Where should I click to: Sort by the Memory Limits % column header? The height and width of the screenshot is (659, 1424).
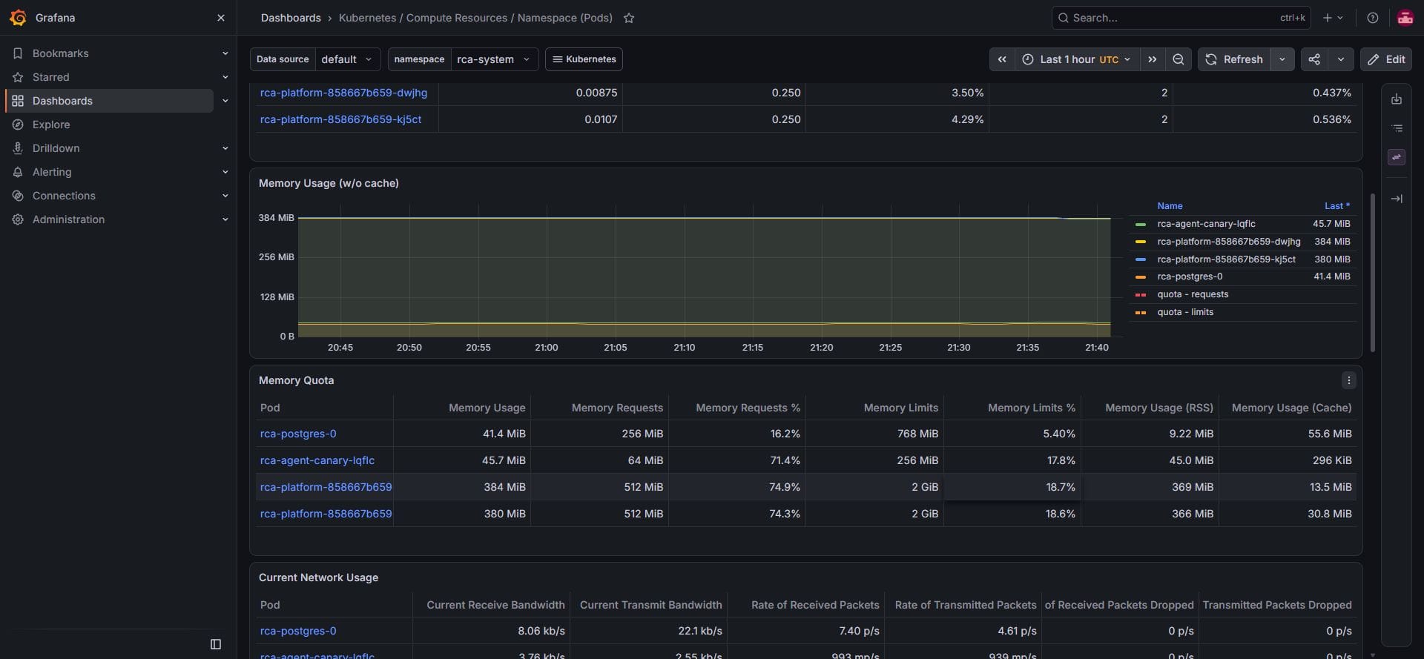coord(1031,408)
